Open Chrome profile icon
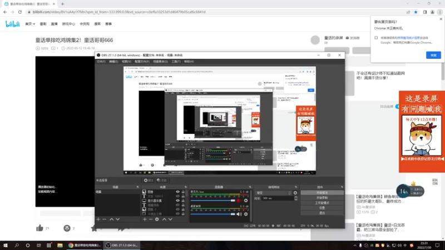 tap(432, 12)
